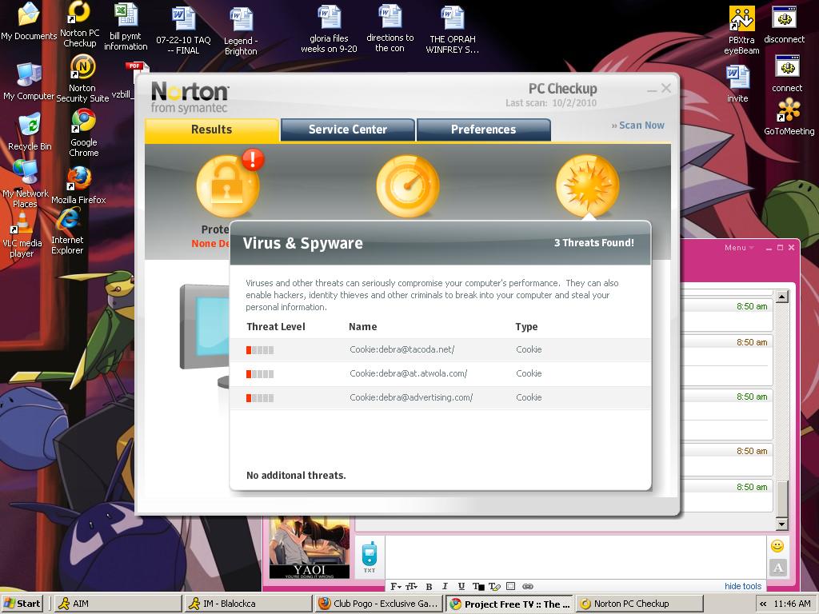Open the font size dropdown in AIM

[x=412, y=586]
